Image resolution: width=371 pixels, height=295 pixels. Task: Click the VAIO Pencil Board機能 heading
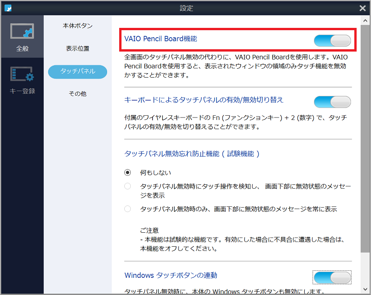coord(160,39)
